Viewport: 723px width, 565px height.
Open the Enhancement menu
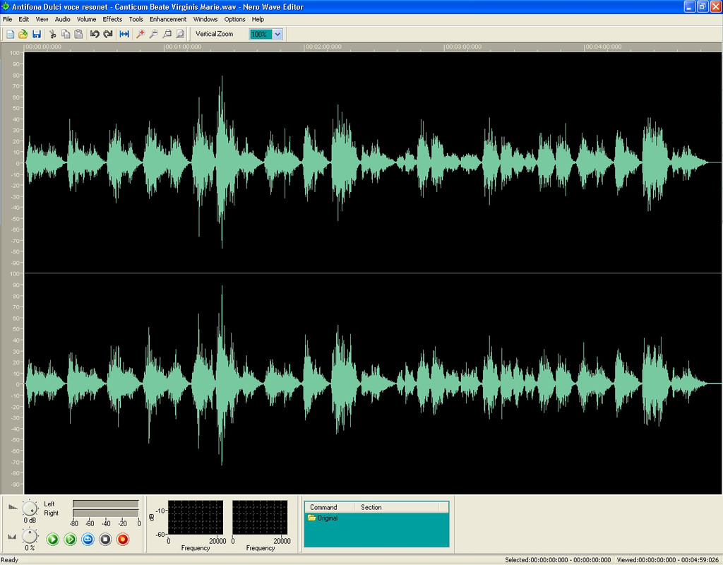pos(168,19)
